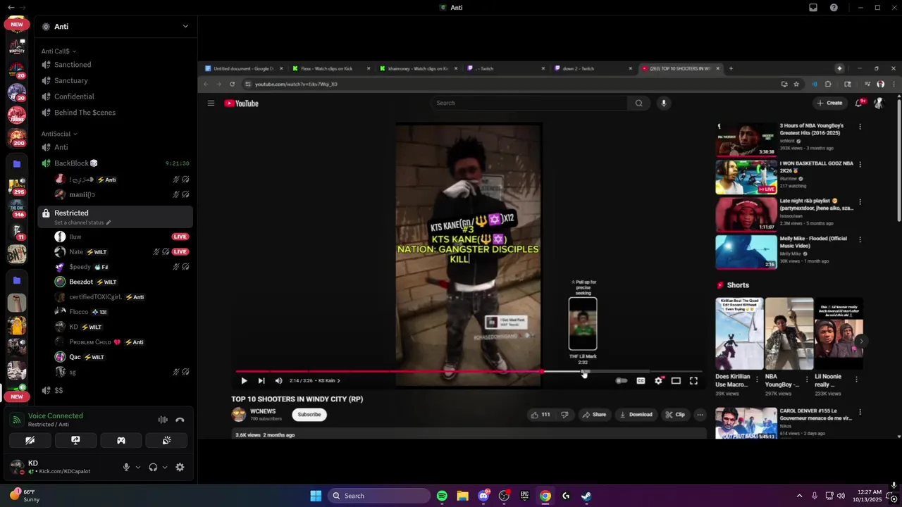Open server icon with 295 badge
The height and width of the screenshot is (507, 902).
click(17, 187)
